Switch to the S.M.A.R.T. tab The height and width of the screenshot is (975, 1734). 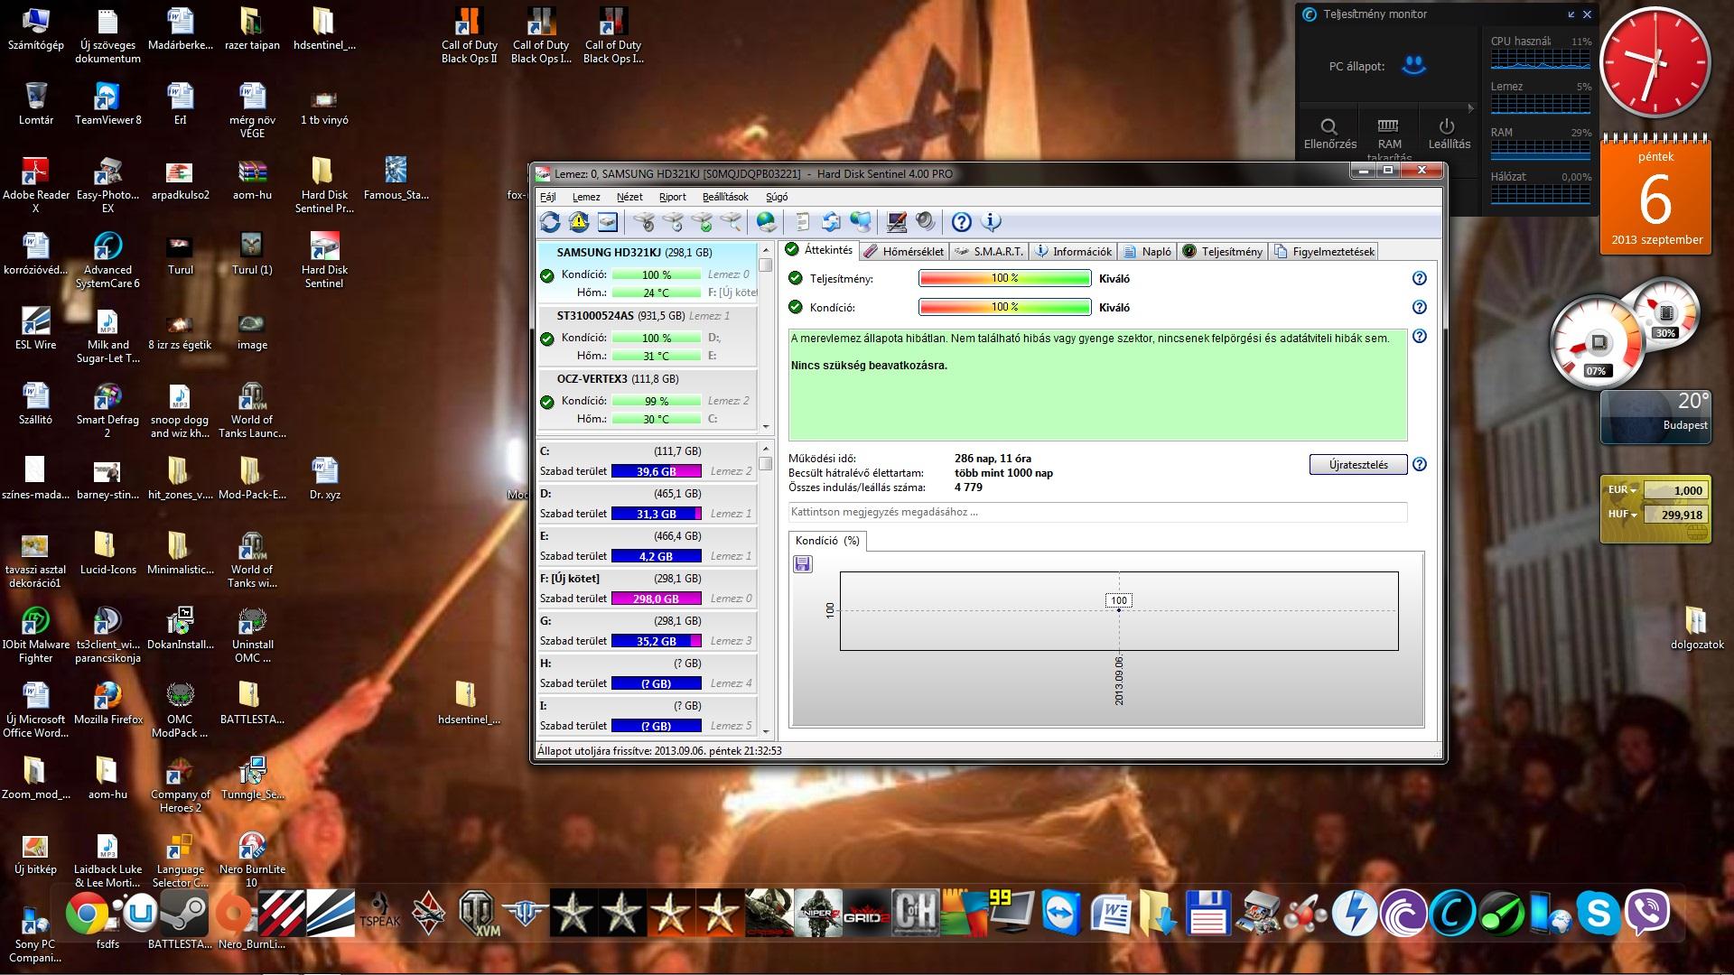(x=989, y=252)
